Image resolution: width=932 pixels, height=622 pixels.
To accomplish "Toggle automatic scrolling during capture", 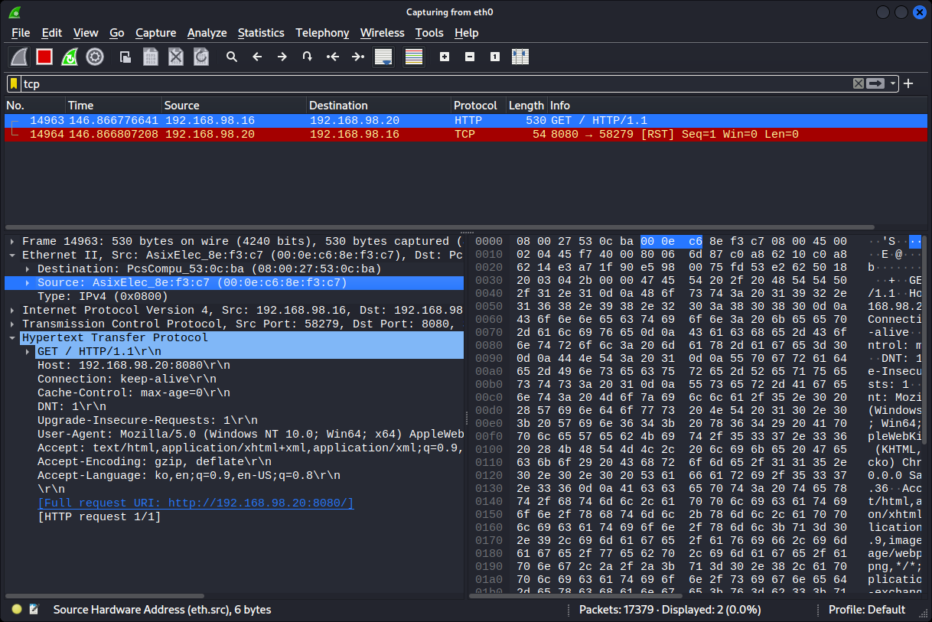I will [383, 56].
